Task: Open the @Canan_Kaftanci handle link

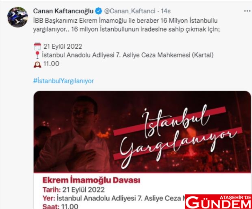Action: point(130,11)
